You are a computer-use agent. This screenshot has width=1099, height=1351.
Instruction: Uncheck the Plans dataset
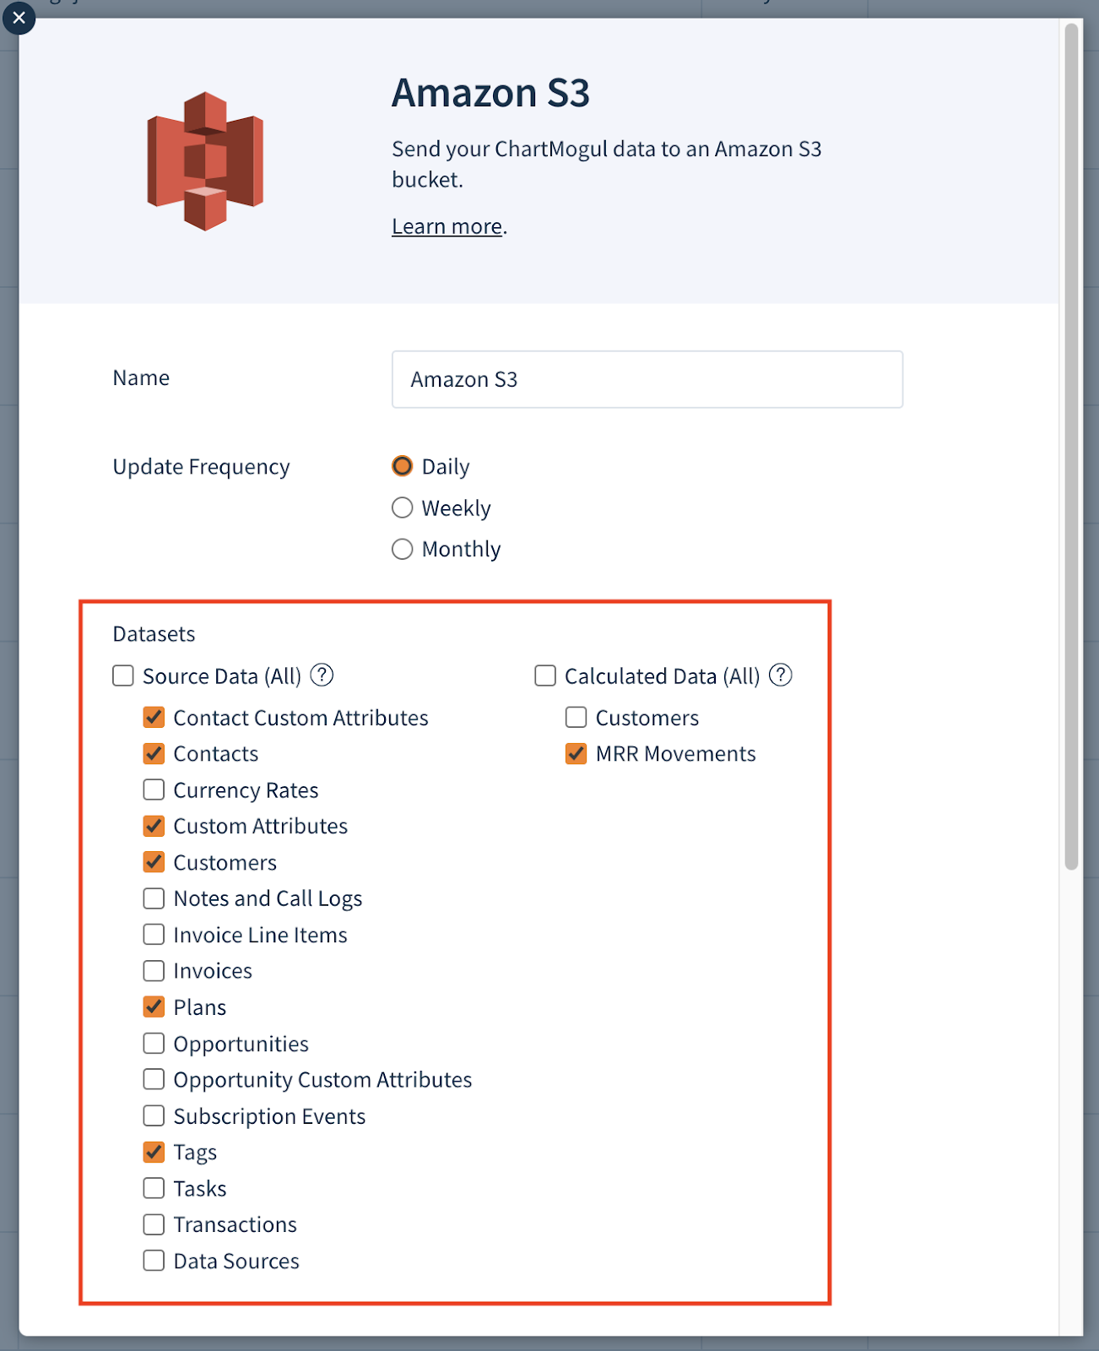[154, 1006]
